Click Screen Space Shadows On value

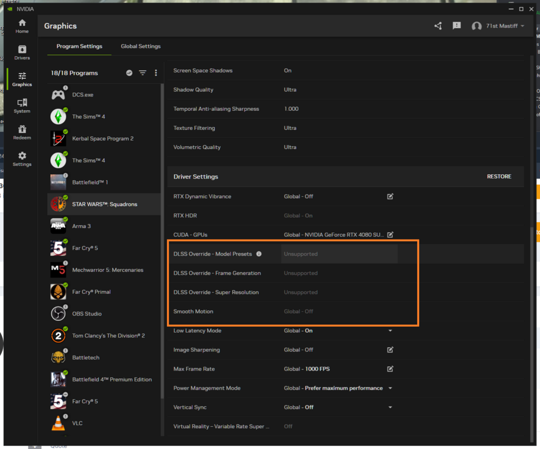tap(287, 70)
